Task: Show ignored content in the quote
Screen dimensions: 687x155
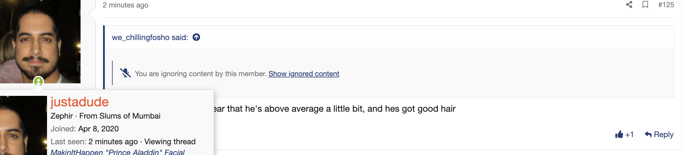Action: pyautogui.click(x=304, y=74)
